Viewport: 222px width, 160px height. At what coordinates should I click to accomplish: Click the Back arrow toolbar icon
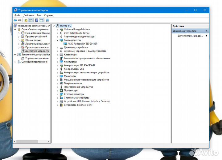15,20
